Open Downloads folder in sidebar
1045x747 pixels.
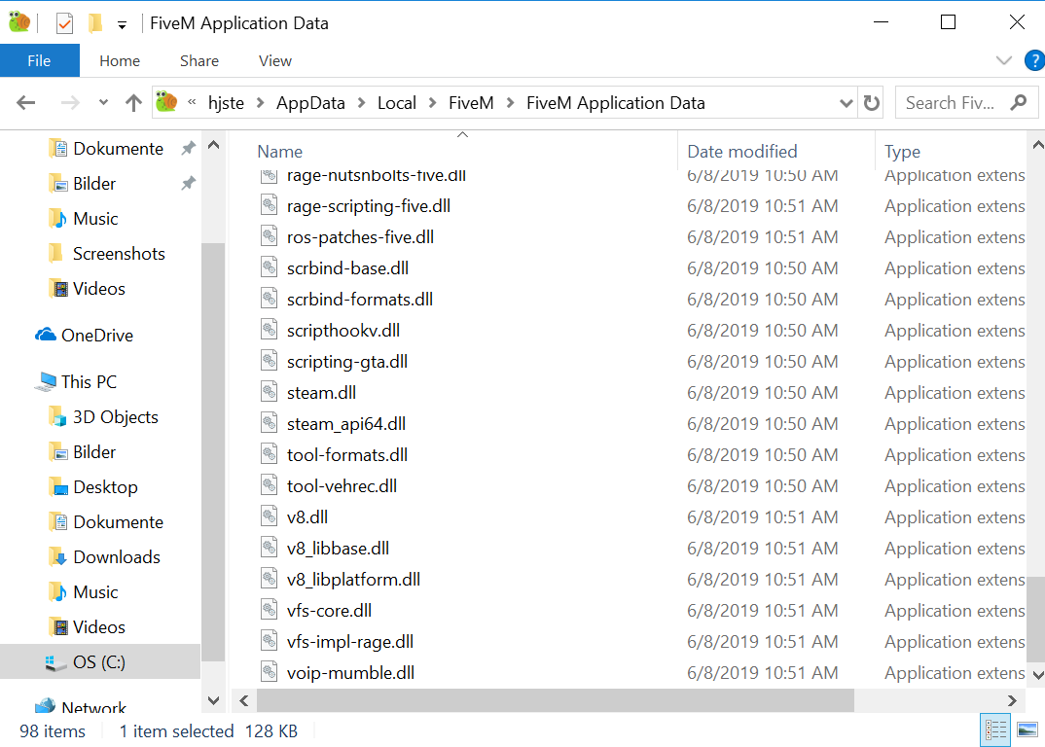[117, 557]
